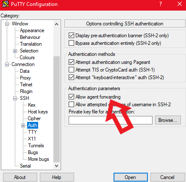Collapse the Window tree node
Image resolution: width=186 pixels, height=182 pixels.
coord(7,24)
